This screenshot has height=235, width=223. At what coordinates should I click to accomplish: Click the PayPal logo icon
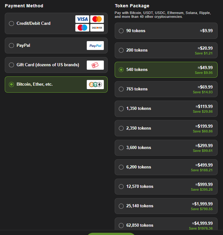pos(95,46)
